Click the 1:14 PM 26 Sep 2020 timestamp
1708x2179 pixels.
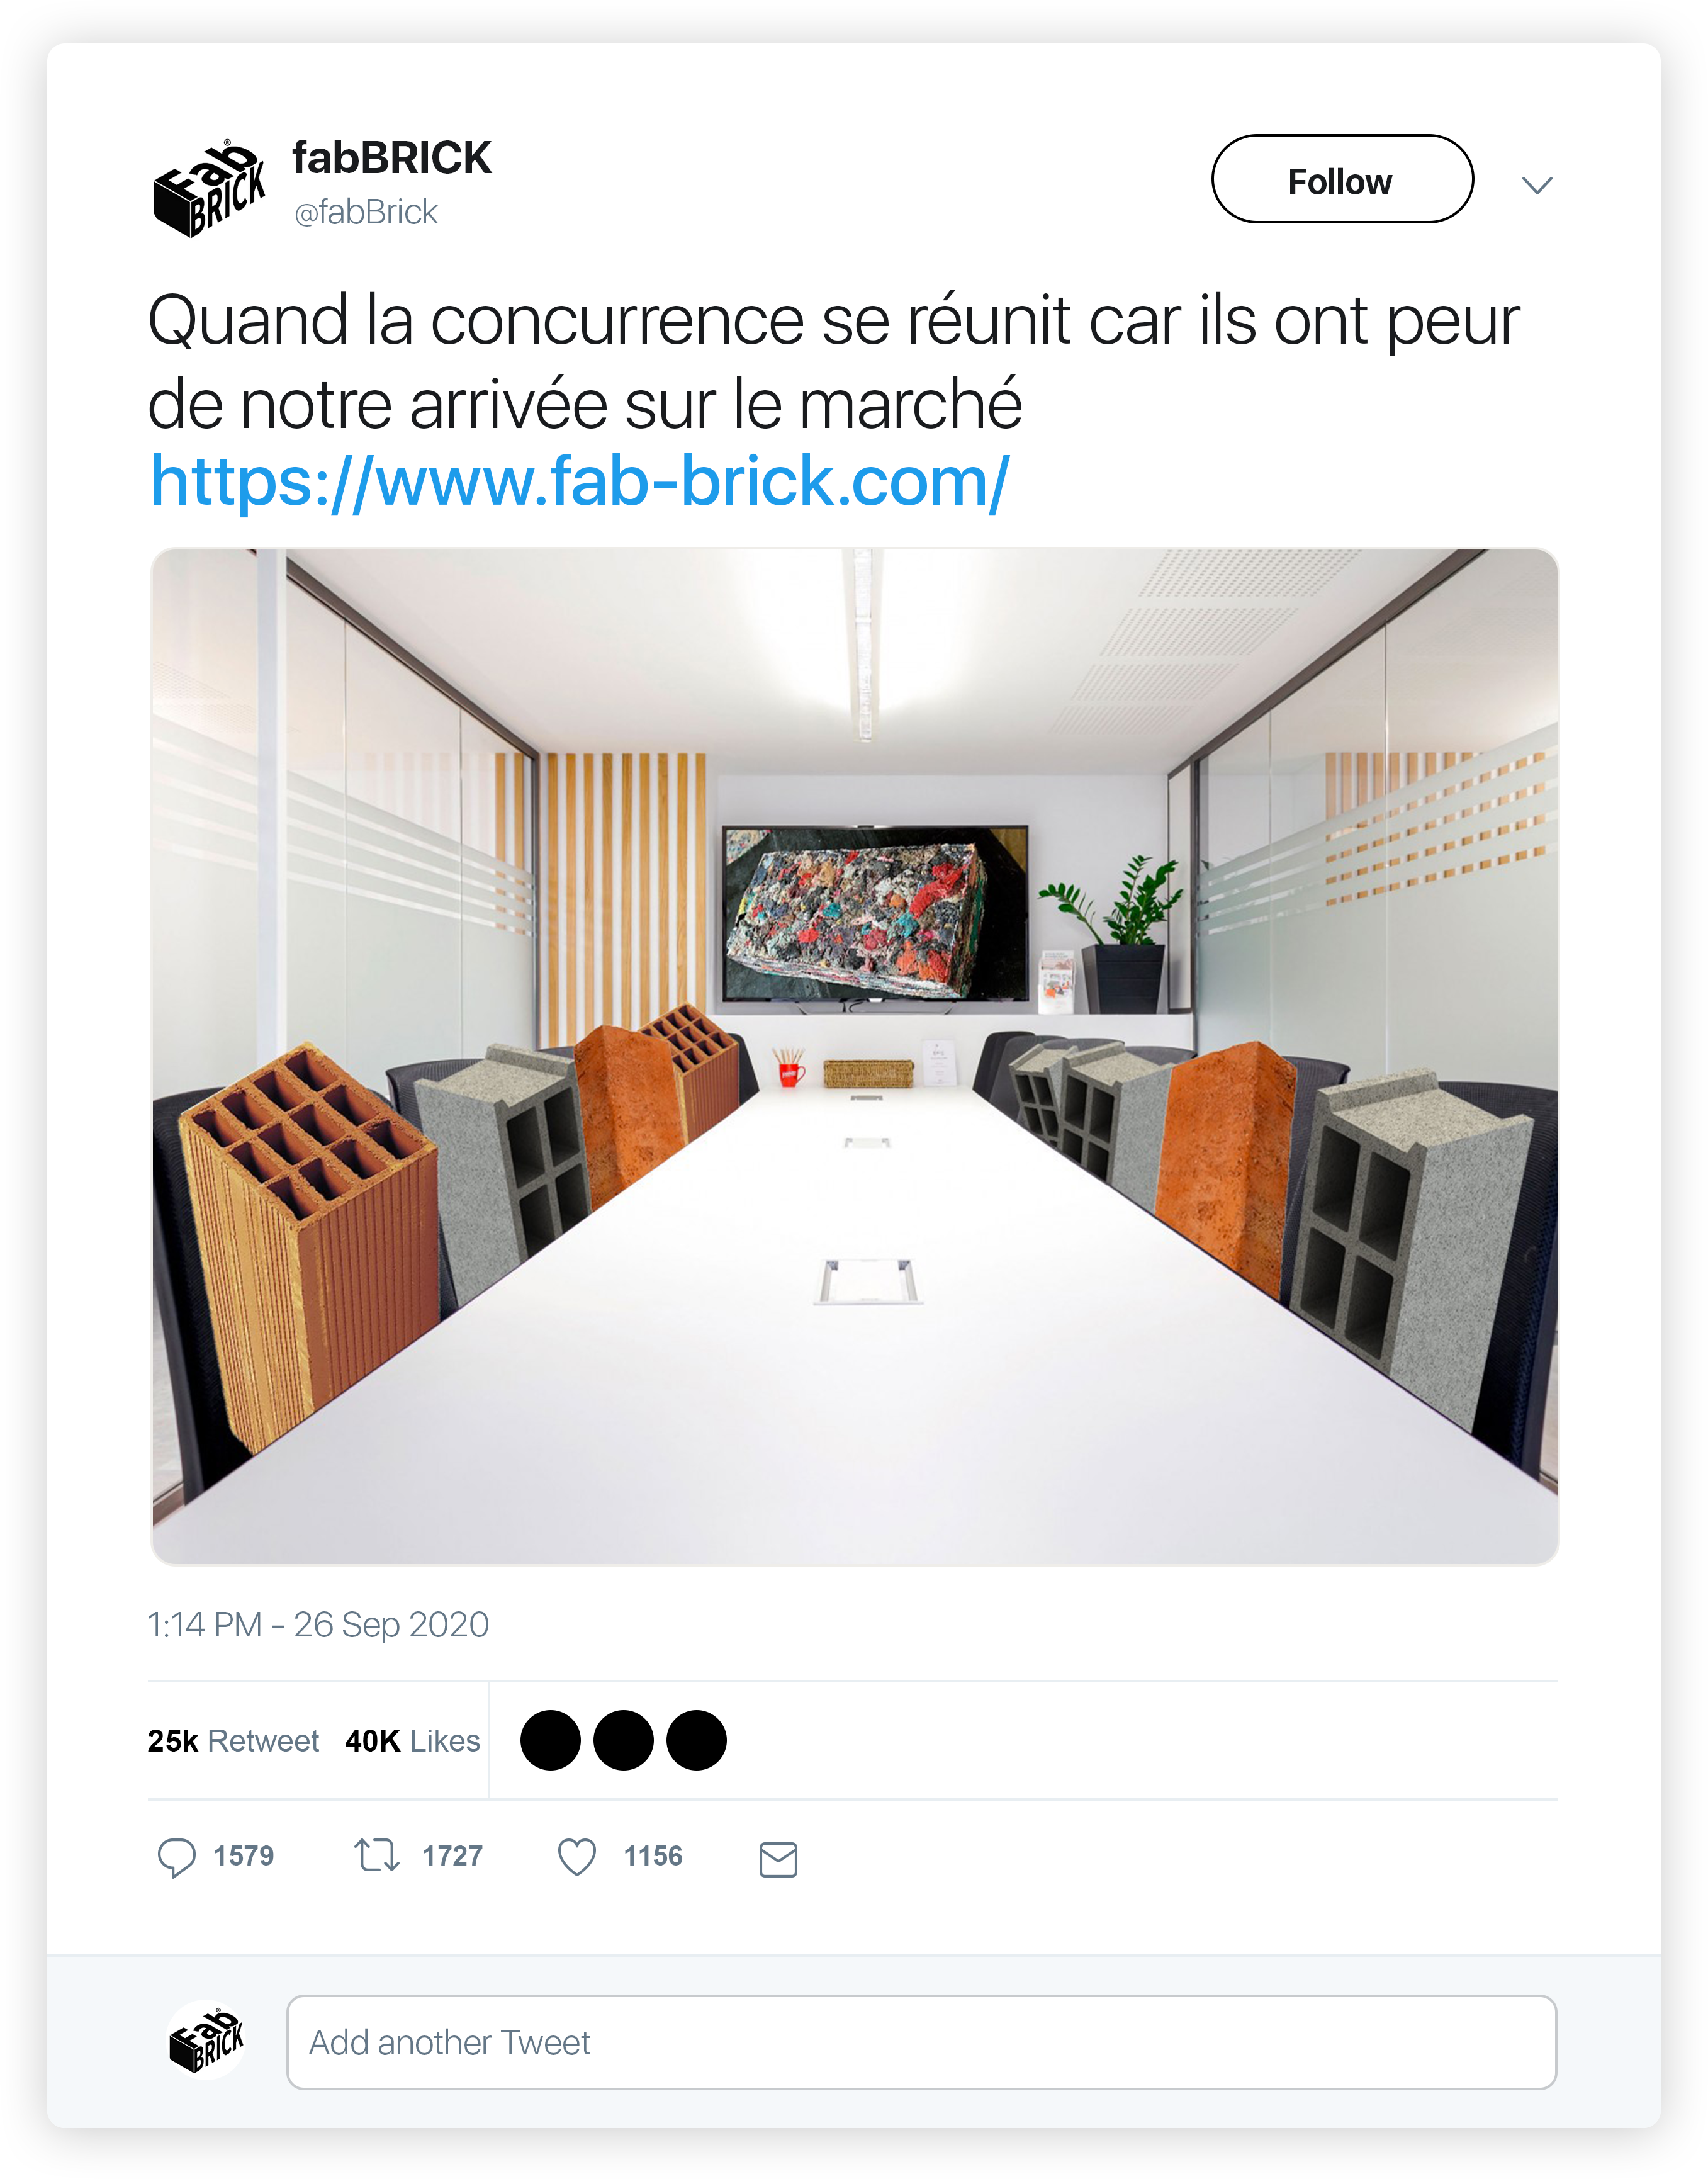[318, 1624]
